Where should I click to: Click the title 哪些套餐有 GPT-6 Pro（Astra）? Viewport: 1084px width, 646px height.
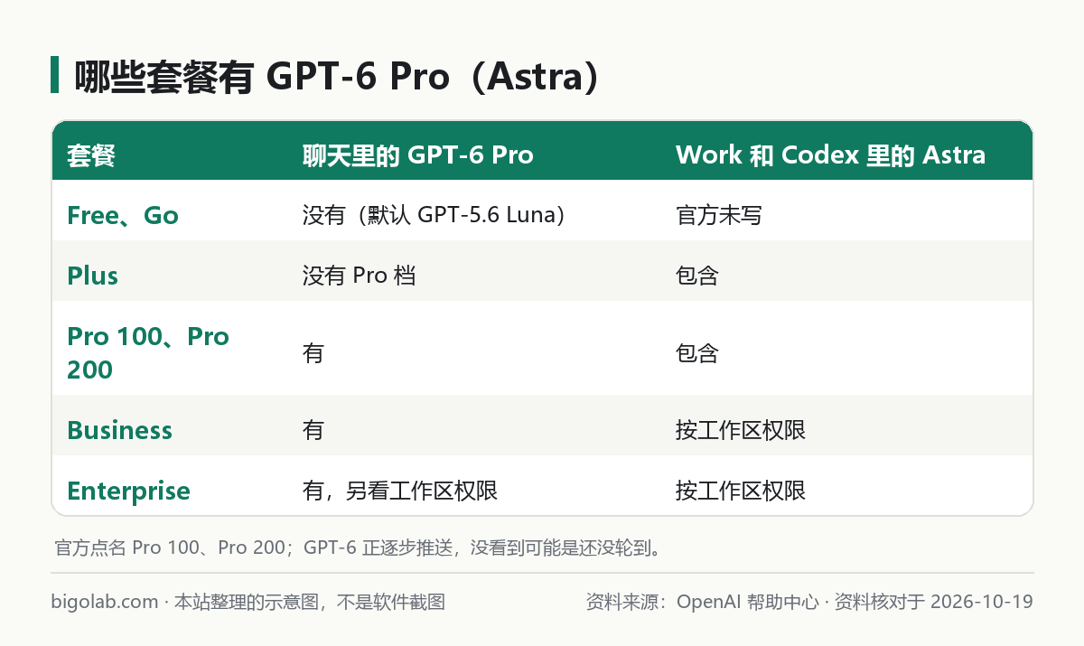click(337, 76)
